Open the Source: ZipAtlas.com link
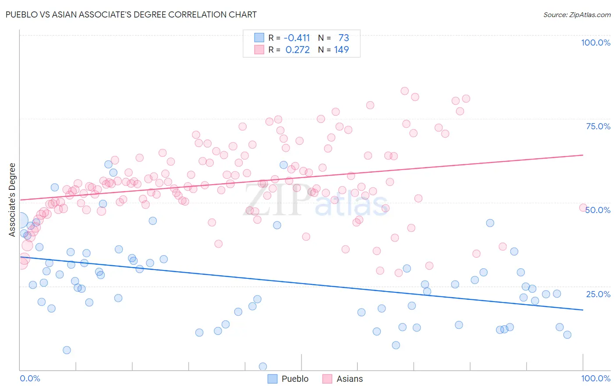Image resolution: width=616 pixels, height=391 pixels. pyautogui.click(x=577, y=14)
